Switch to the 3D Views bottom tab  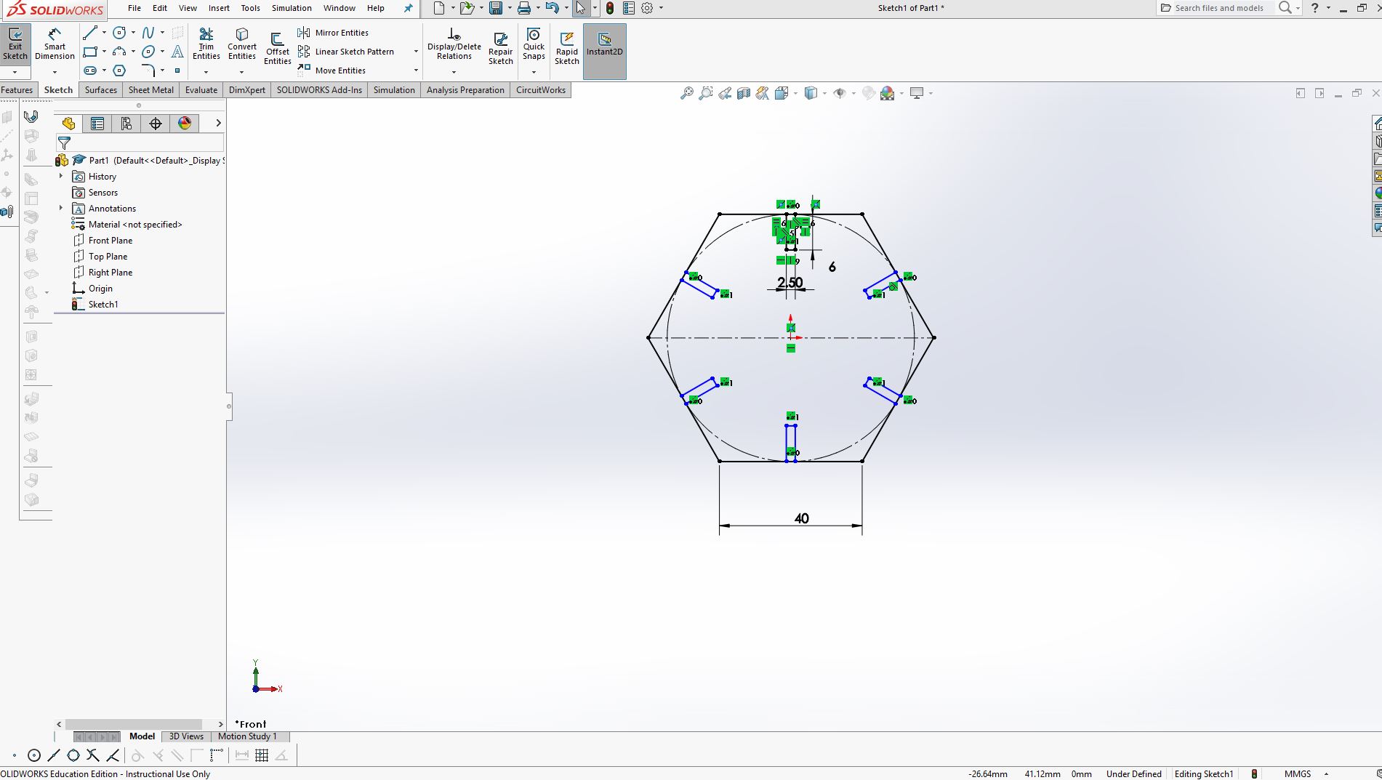click(186, 736)
